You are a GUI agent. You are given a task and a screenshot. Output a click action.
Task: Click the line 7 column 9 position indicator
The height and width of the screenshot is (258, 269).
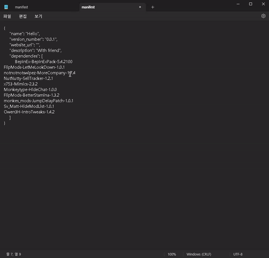pos(14,254)
